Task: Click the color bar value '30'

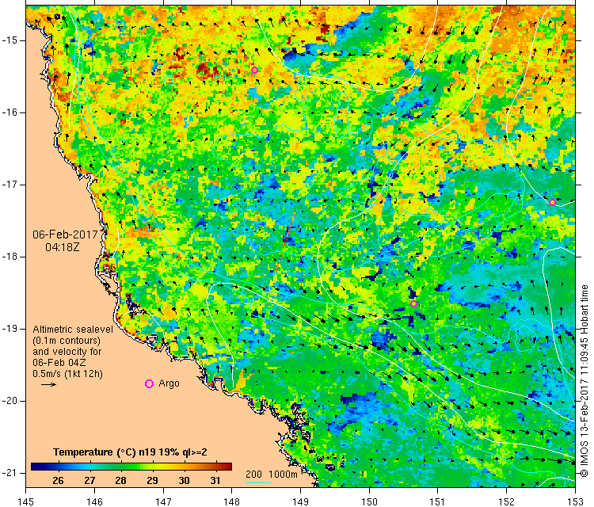Action: (x=184, y=481)
